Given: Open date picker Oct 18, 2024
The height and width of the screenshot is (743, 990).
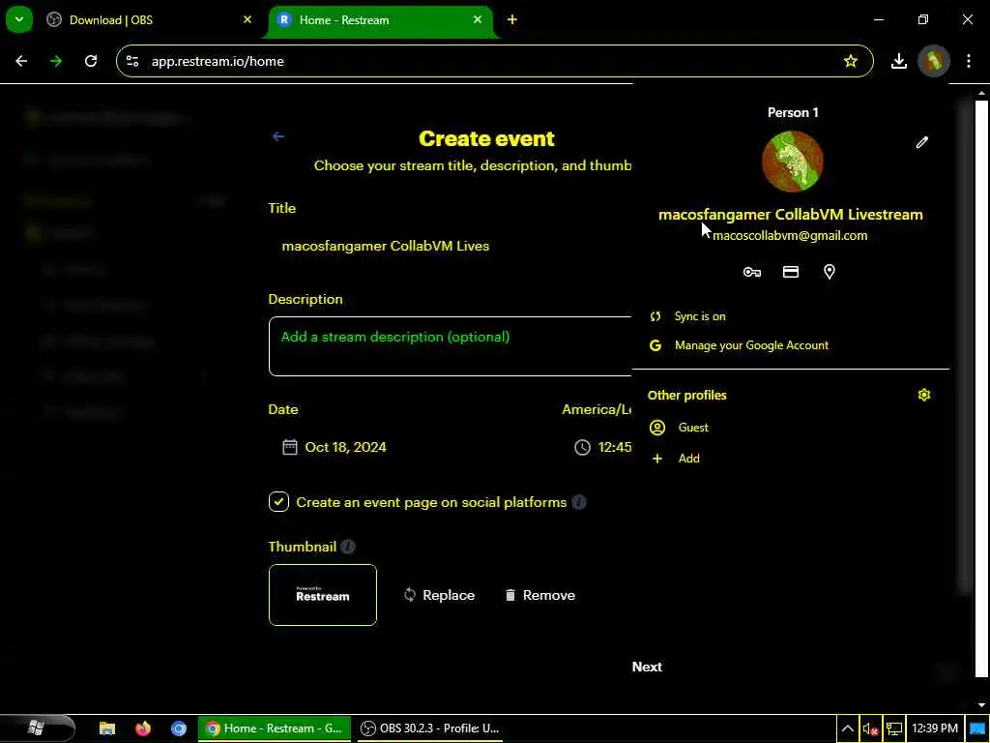Looking at the screenshot, I should 345,447.
